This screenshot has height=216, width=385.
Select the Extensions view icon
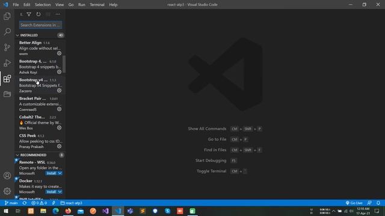pos(7,79)
